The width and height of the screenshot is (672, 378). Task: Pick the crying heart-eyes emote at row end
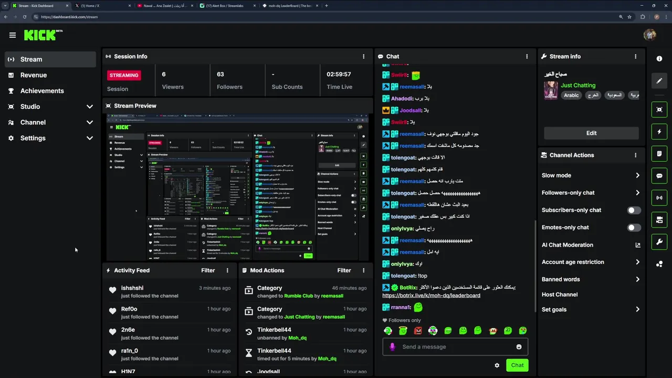[x=523, y=331]
